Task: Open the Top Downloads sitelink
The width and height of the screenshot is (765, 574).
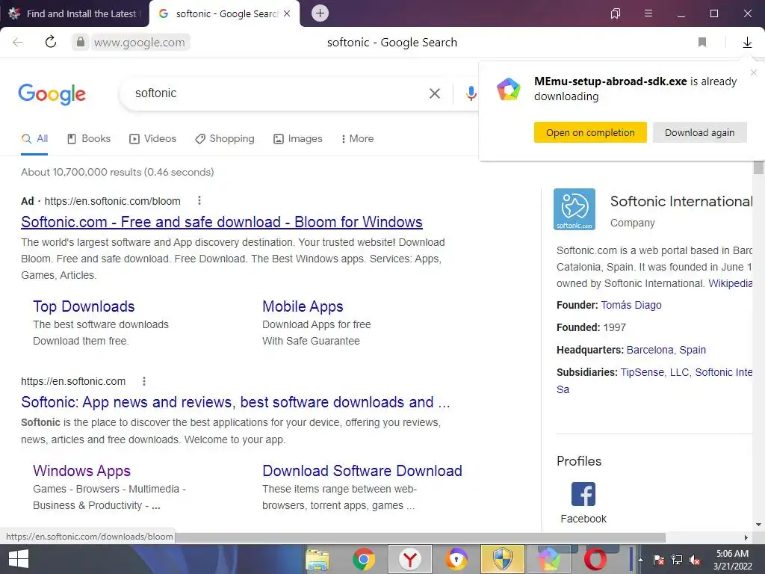Action: (84, 306)
